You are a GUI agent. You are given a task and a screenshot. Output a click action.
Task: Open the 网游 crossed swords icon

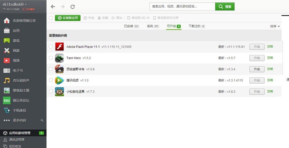point(7,51)
